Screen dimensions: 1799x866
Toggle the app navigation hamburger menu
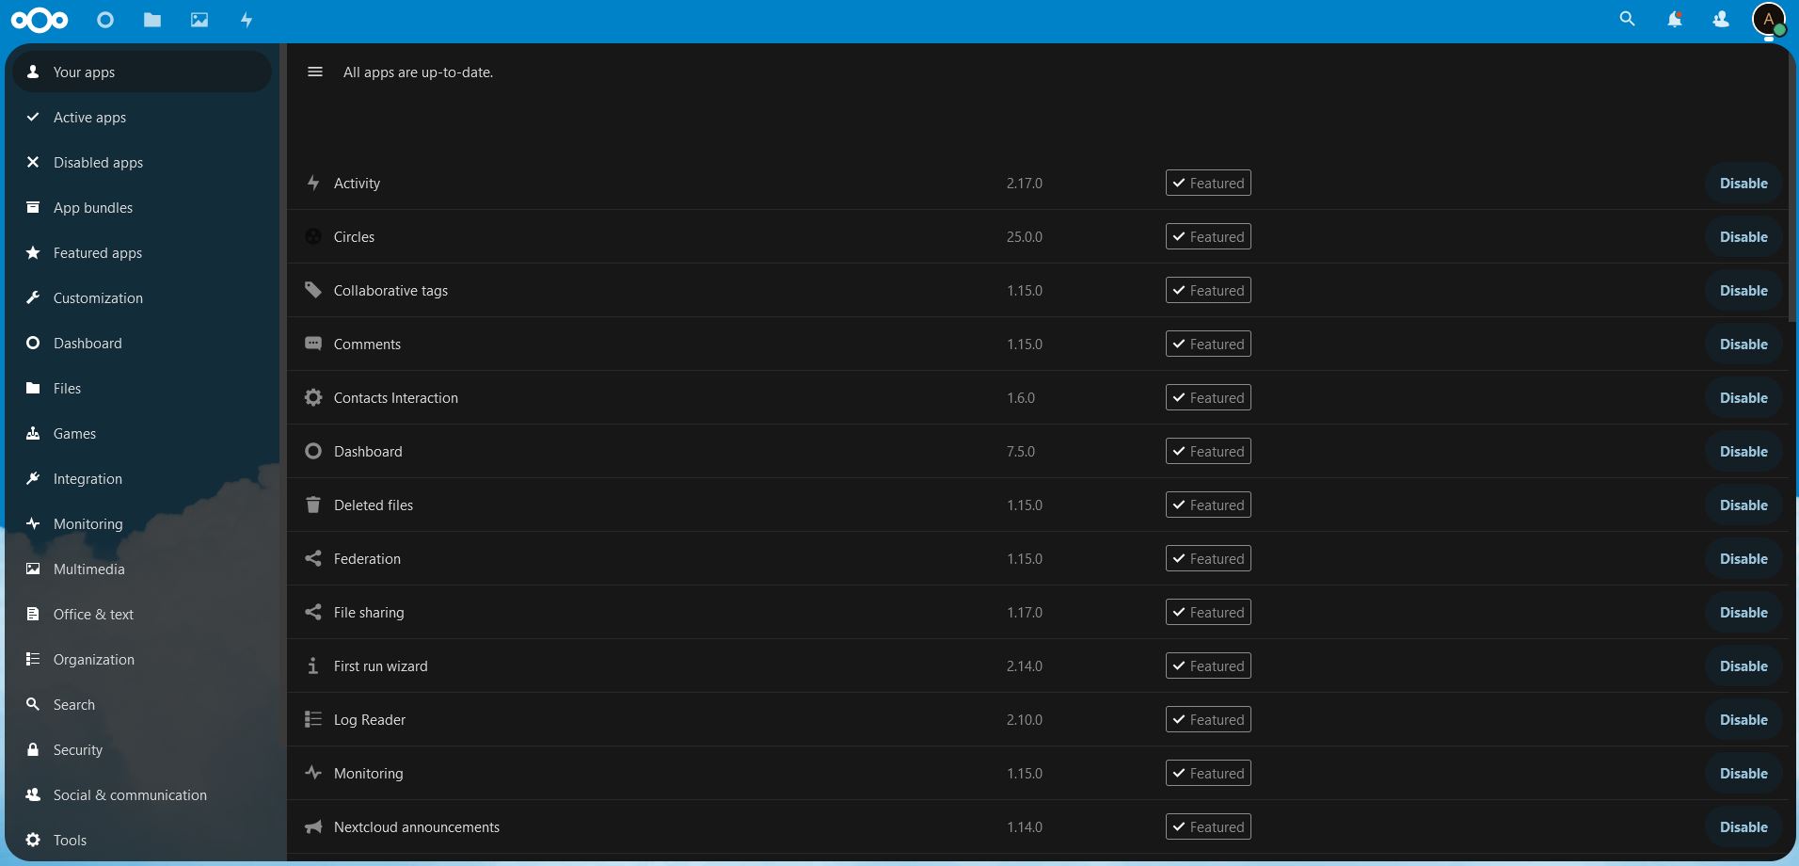point(315,72)
